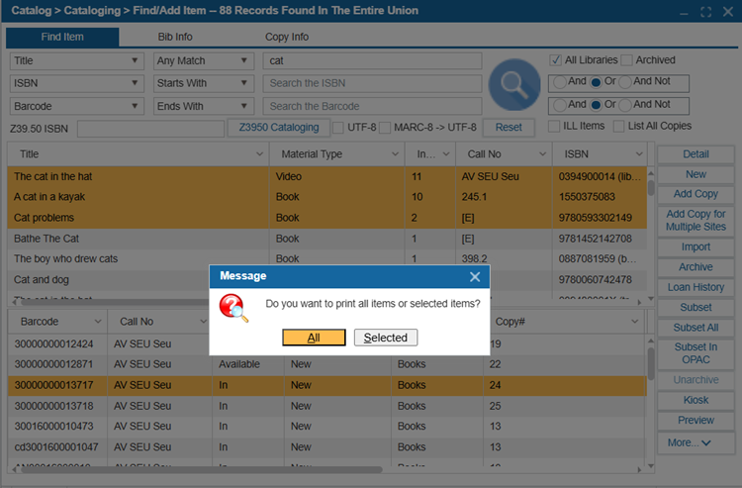The image size is (742, 488).
Task: Click the magnifying glass search icon
Action: pyautogui.click(x=514, y=85)
